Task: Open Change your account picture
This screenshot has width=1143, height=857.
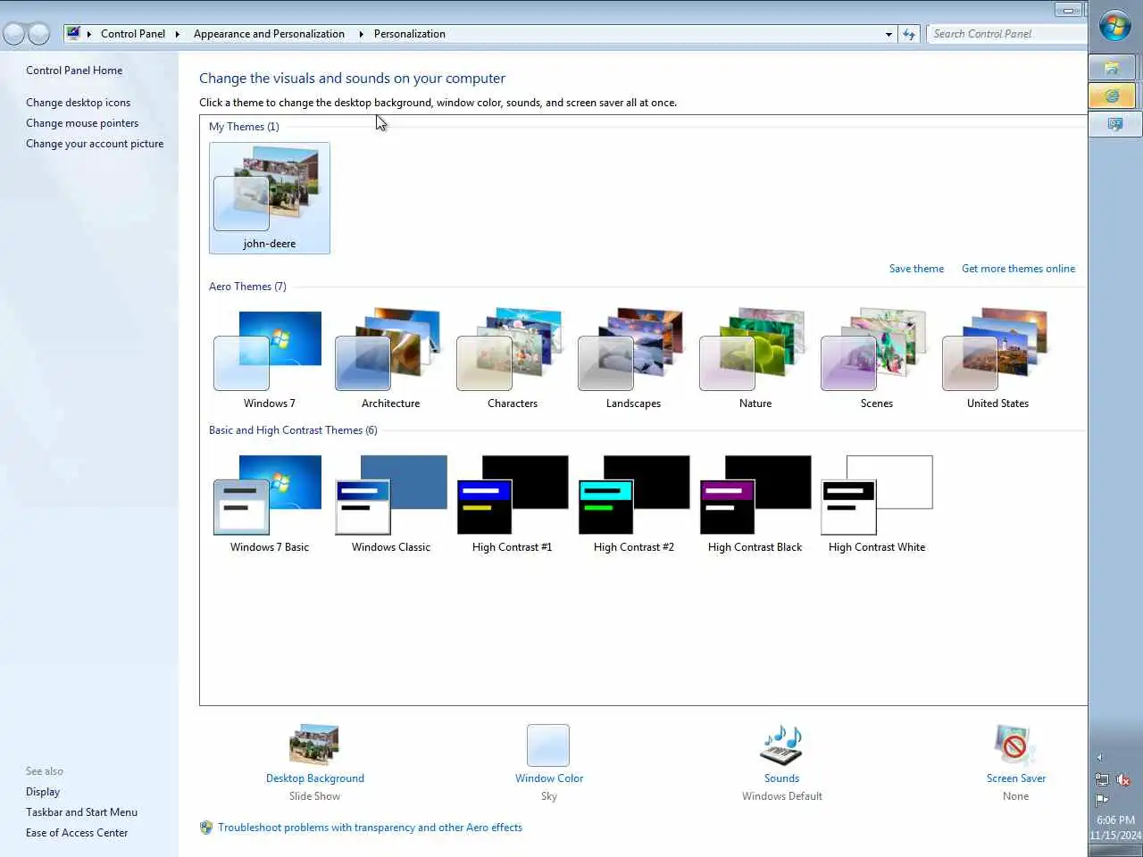Action: pos(95,144)
